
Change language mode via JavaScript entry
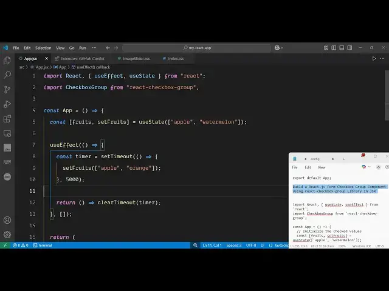[281, 245]
